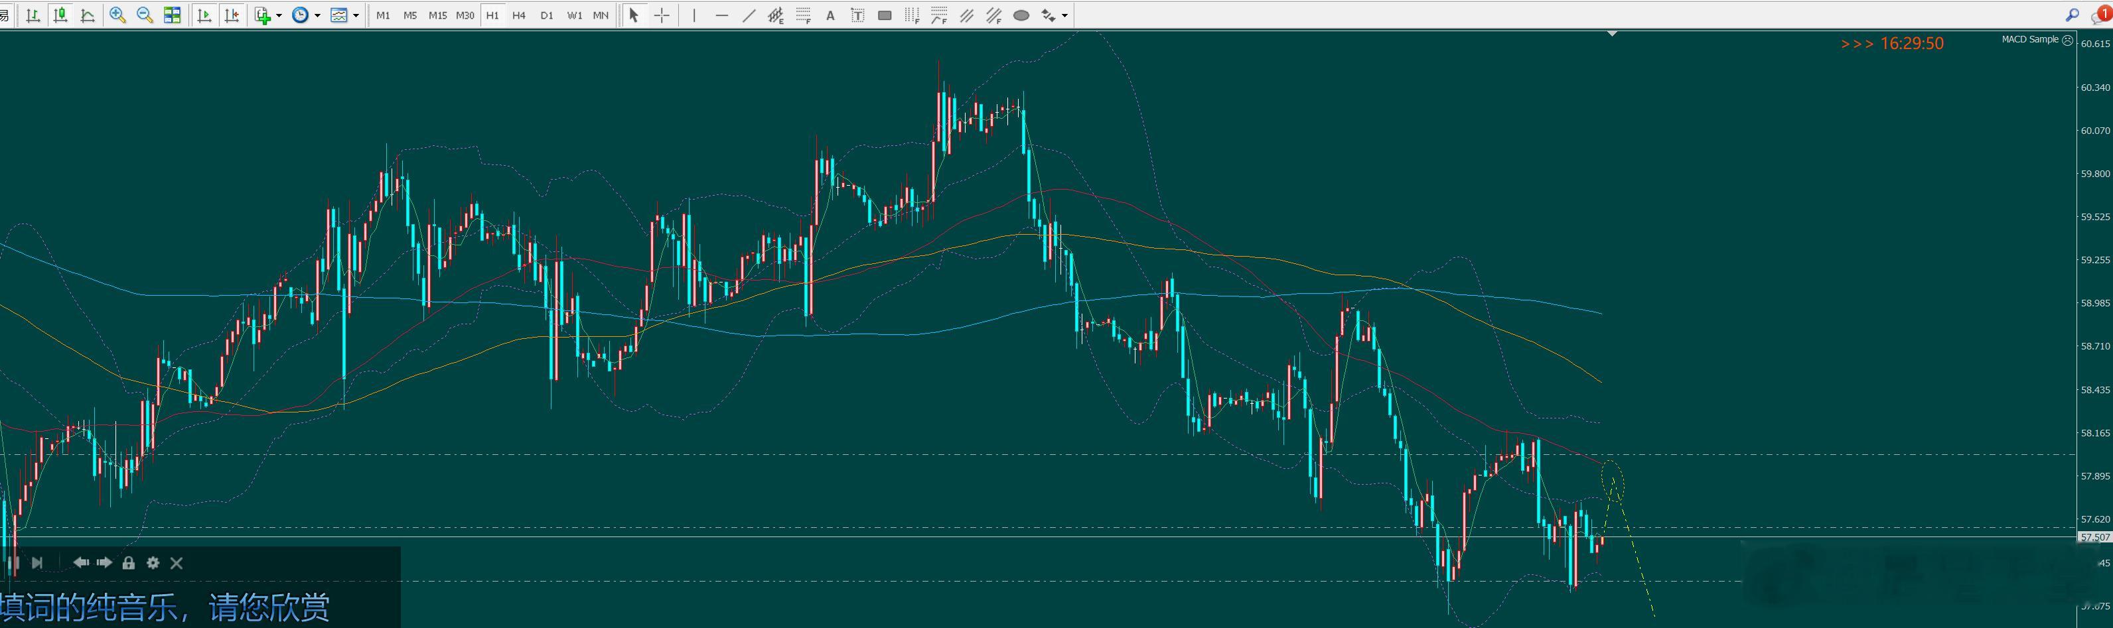Expand the templates dropdown arrow
2113x628 pixels.
pos(356,15)
